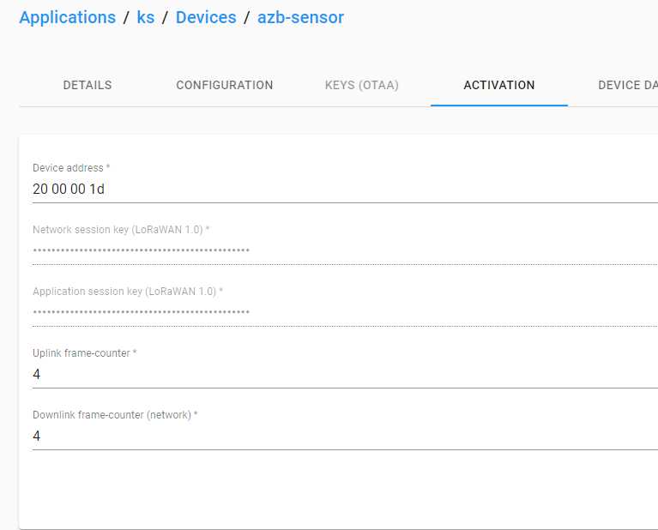Open the Configuration tab
This screenshot has width=658, height=530.
click(225, 85)
